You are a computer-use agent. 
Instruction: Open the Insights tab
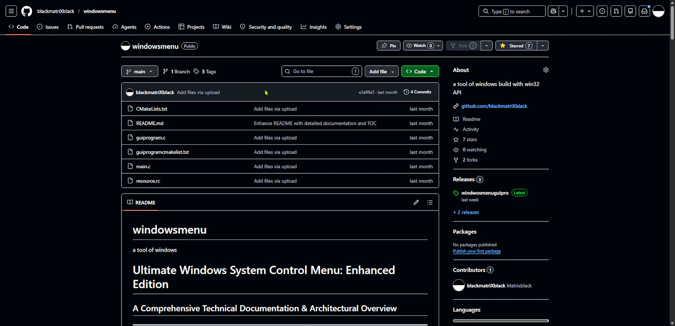(x=314, y=27)
